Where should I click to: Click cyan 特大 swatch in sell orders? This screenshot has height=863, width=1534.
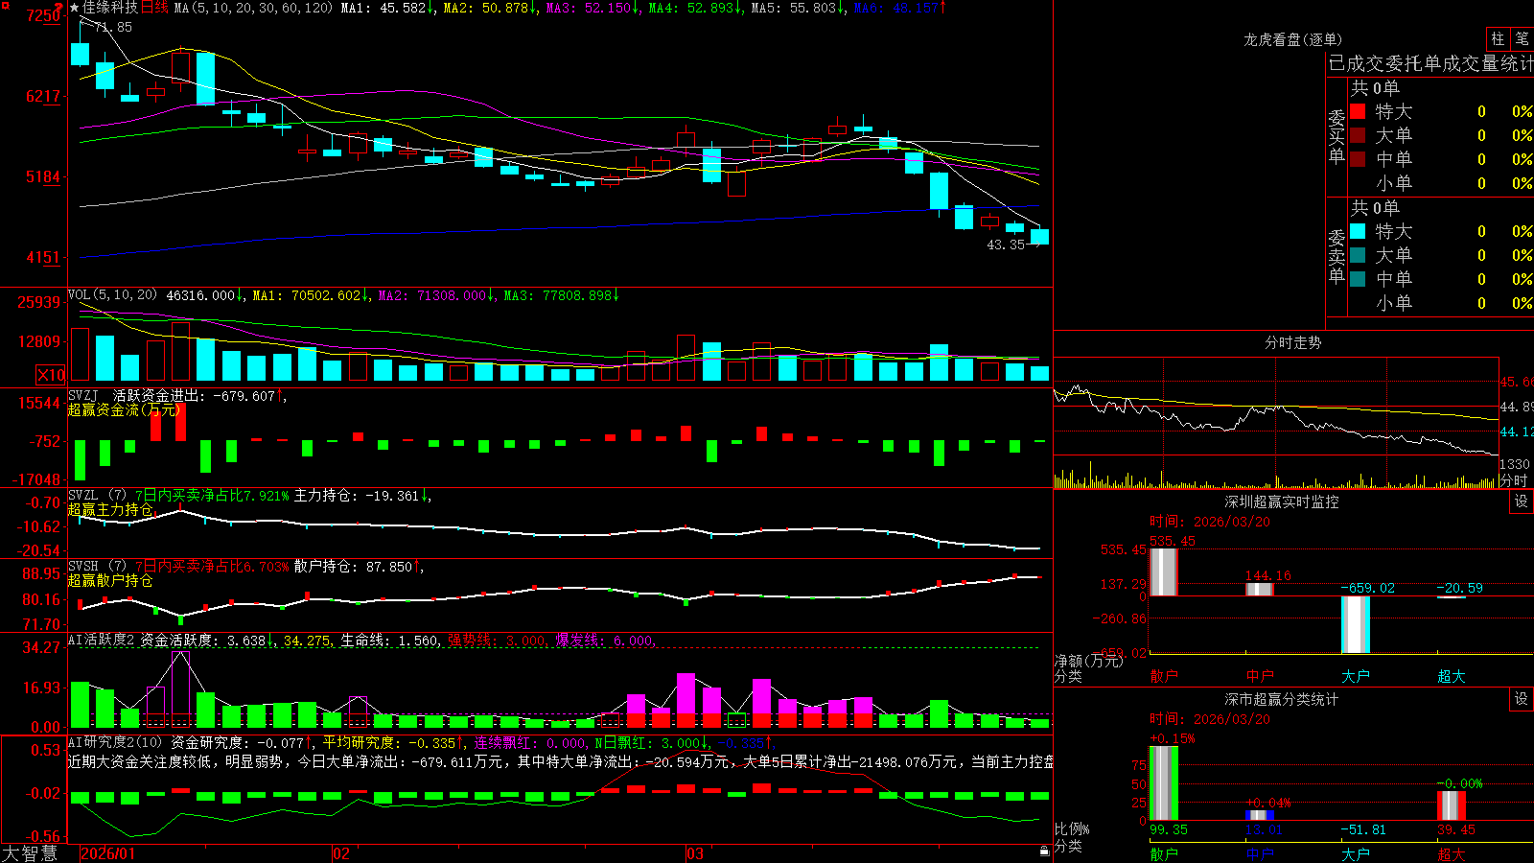tap(1358, 231)
